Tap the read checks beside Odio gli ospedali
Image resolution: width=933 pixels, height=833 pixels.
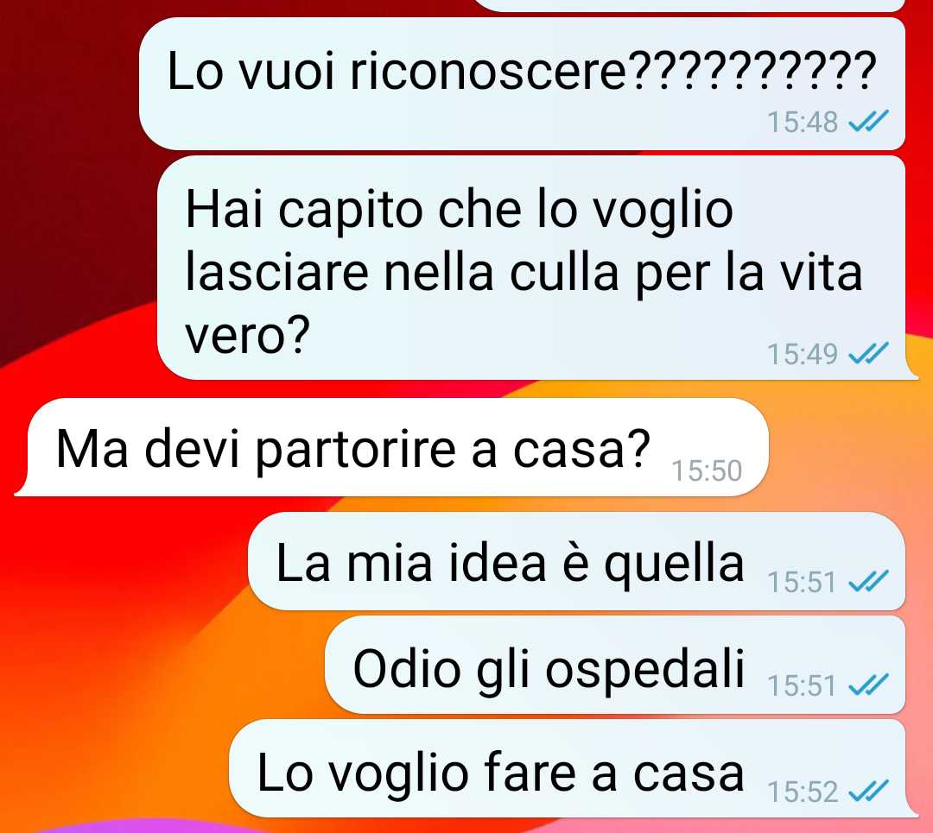[x=868, y=685]
